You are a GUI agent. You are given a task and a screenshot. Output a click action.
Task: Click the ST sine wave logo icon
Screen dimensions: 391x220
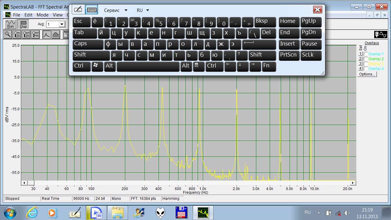[381, 35]
